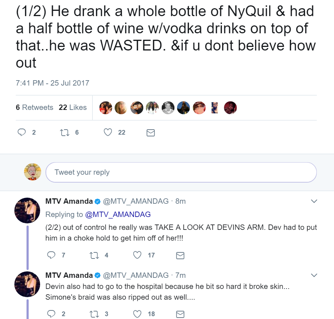Open the 22 Likes list
Screen dimensions: 334x319
point(73,107)
